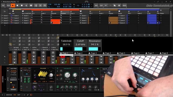Click the global record button
The height and width of the screenshot is (97, 173).
point(22,5)
